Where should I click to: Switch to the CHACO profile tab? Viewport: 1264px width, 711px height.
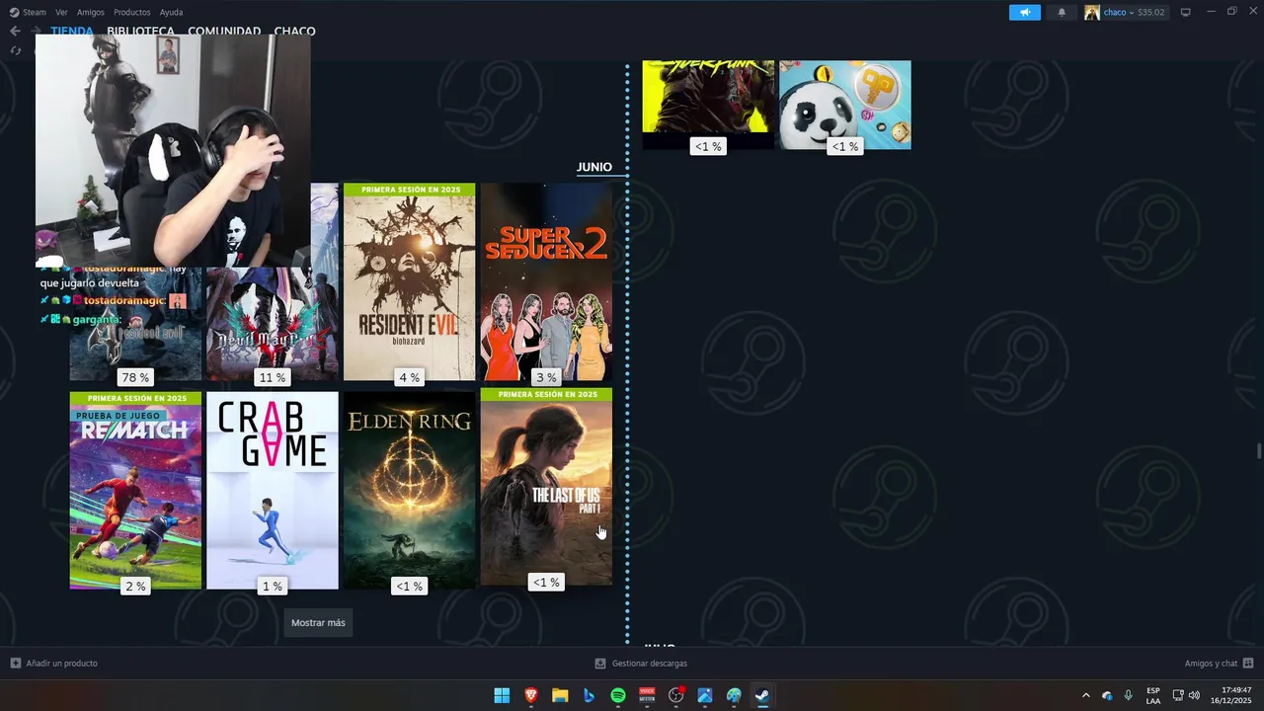coord(295,32)
